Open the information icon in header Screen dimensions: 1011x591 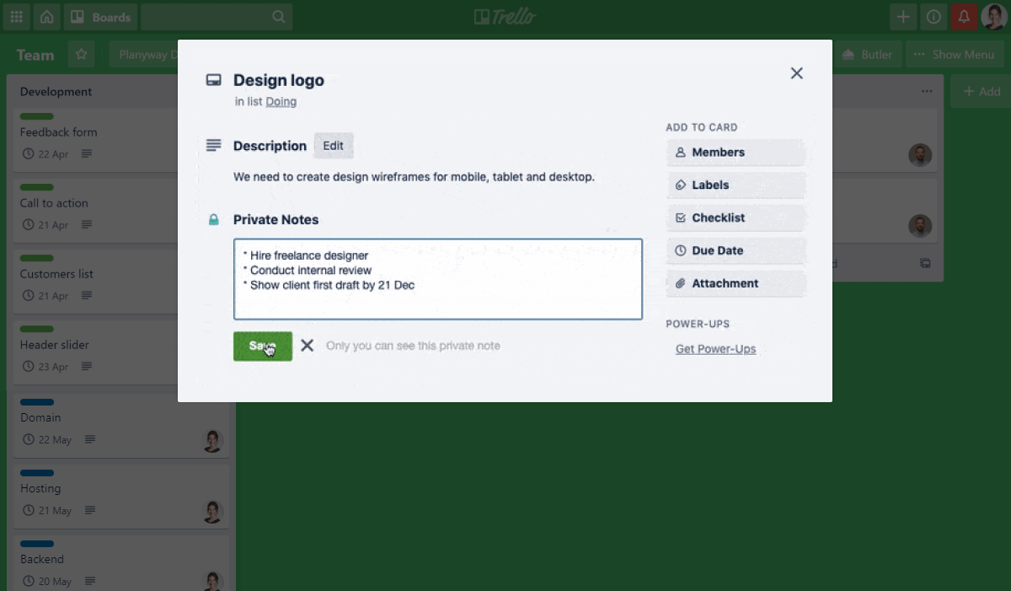click(933, 17)
